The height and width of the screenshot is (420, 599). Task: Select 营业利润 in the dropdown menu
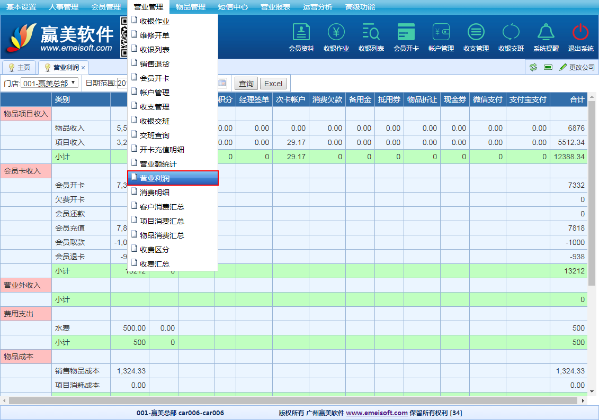pos(173,178)
